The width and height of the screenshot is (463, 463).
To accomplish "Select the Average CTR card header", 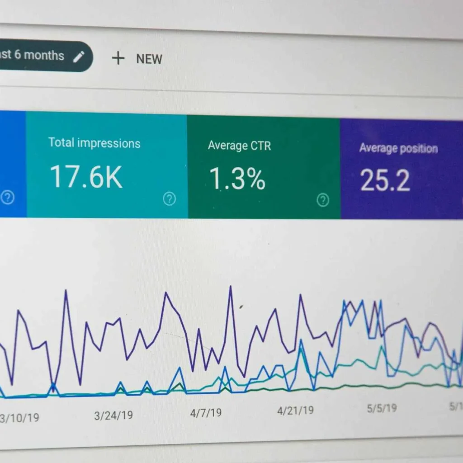I will pos(239,146).
